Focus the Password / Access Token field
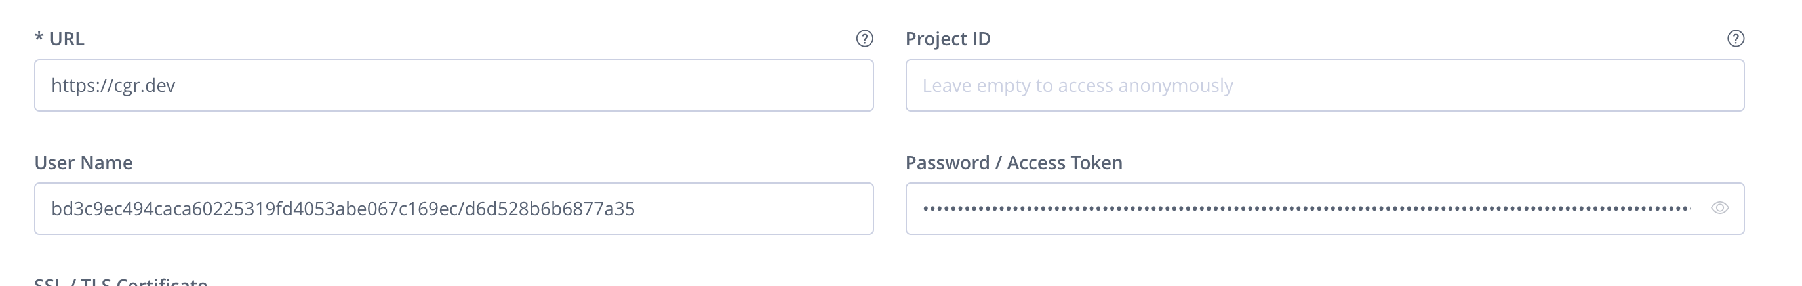Viewport: 1802px width, 286px height. (1307, 209)
